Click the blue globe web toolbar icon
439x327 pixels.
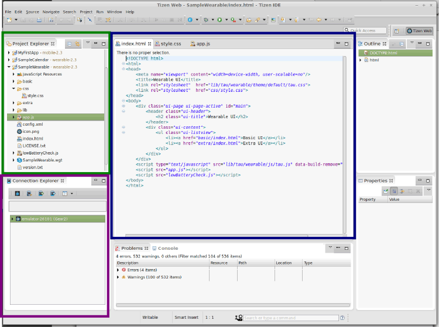[190, 20]
